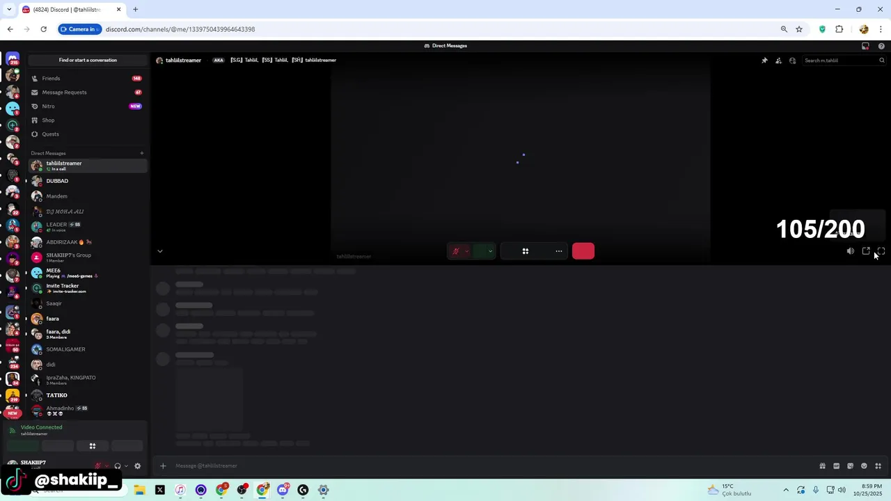Open TATIKO direct message
Image resolution: width=891 pixels, height=501 pixels.
coord(88,395)
